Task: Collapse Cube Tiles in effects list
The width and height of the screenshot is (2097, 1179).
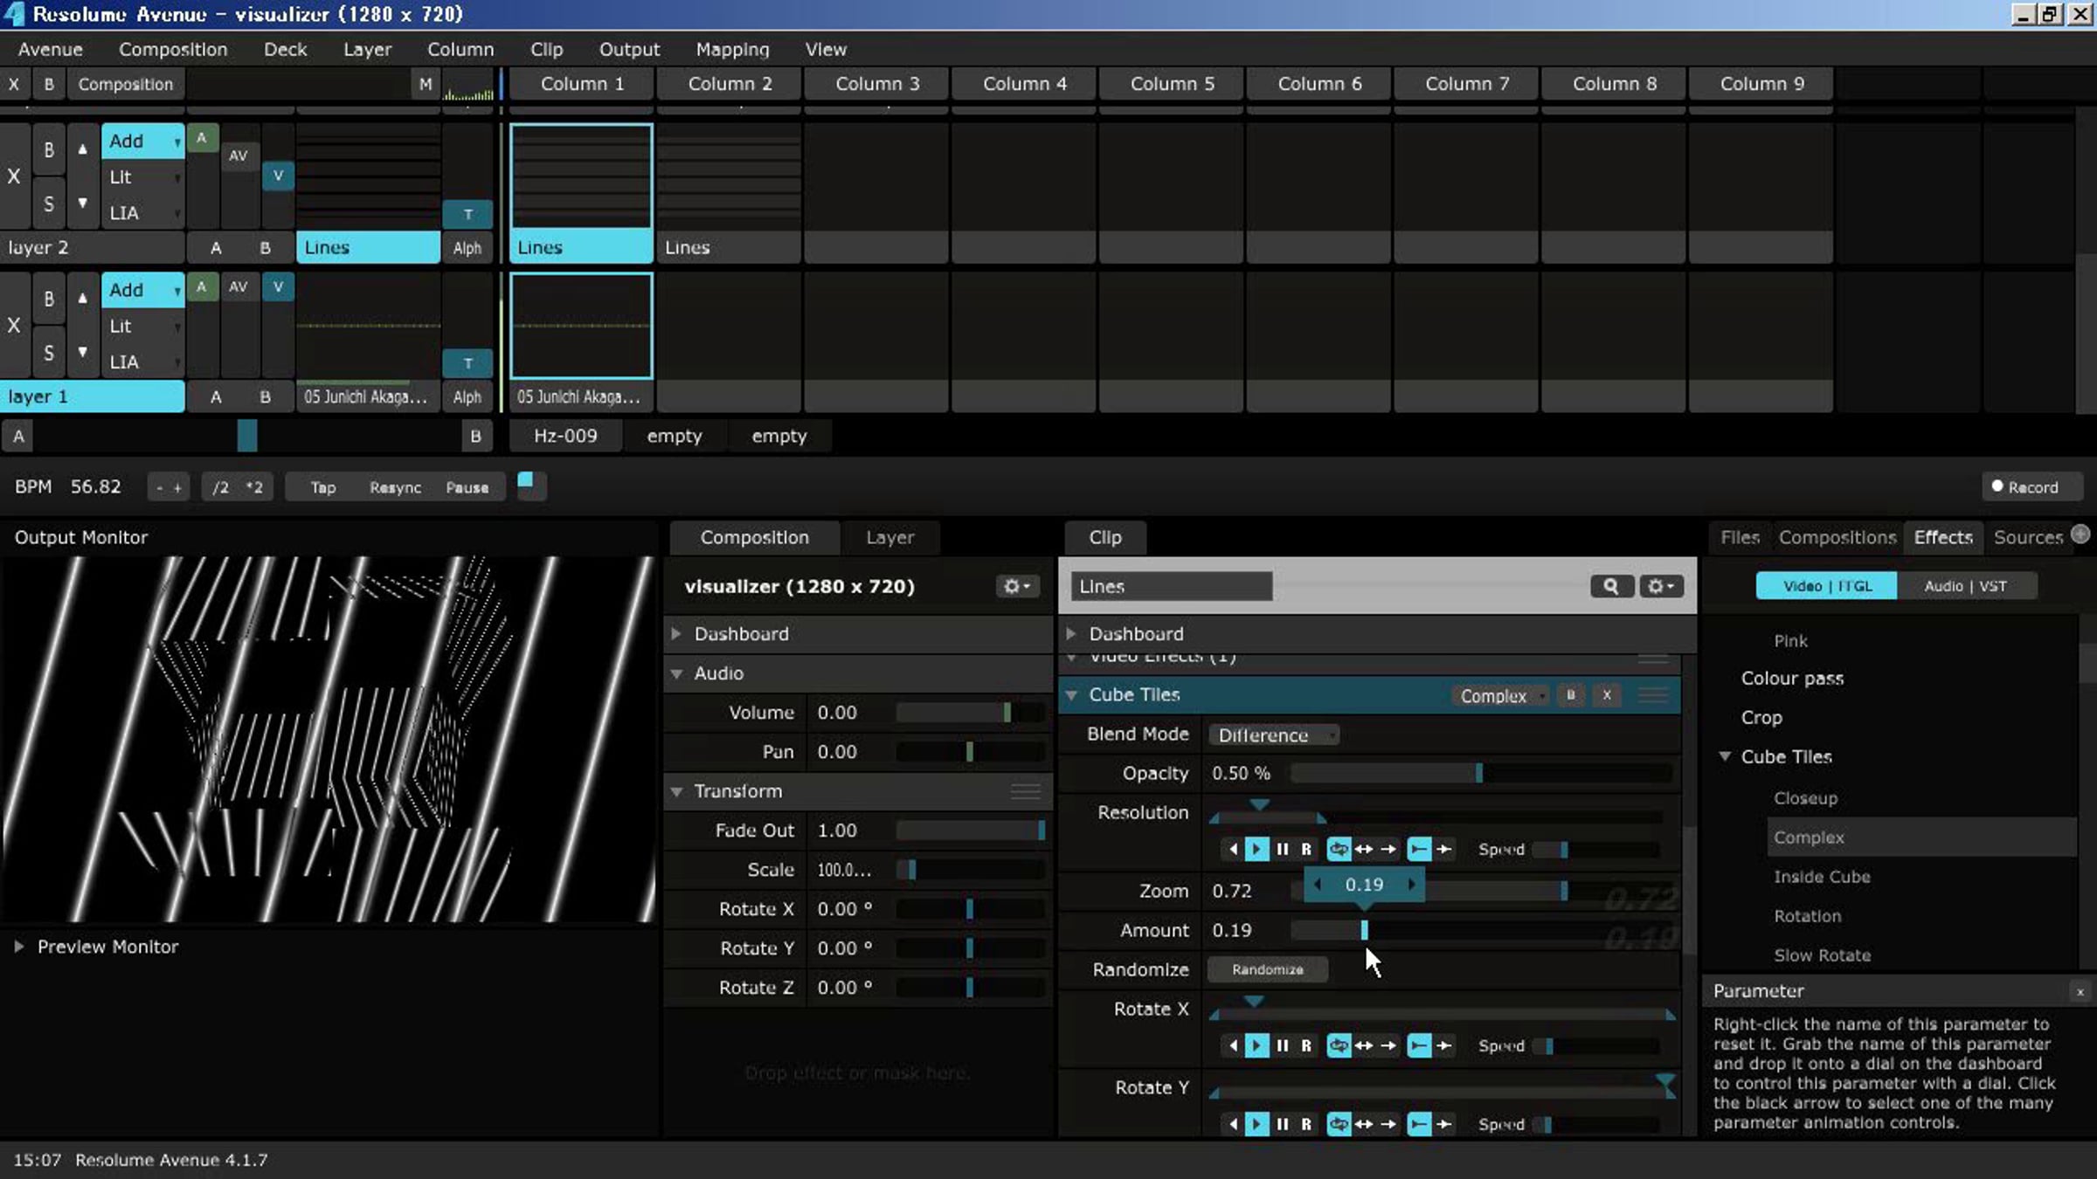Action: (x=1725, y=756)
